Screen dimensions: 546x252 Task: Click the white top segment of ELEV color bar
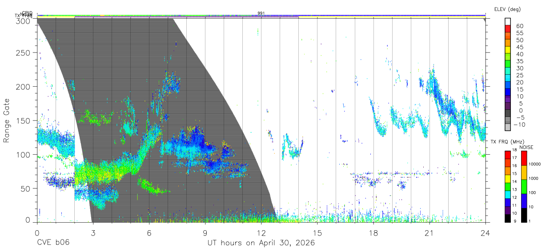[x=507, y=22]
